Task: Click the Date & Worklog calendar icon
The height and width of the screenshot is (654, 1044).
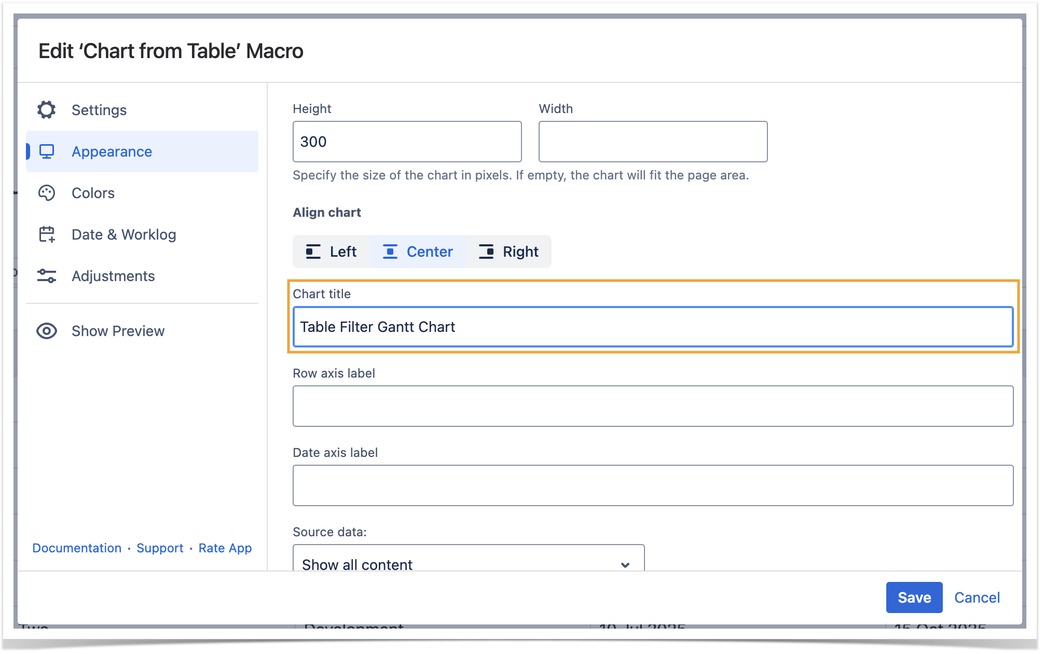Action: coord(47,234)
